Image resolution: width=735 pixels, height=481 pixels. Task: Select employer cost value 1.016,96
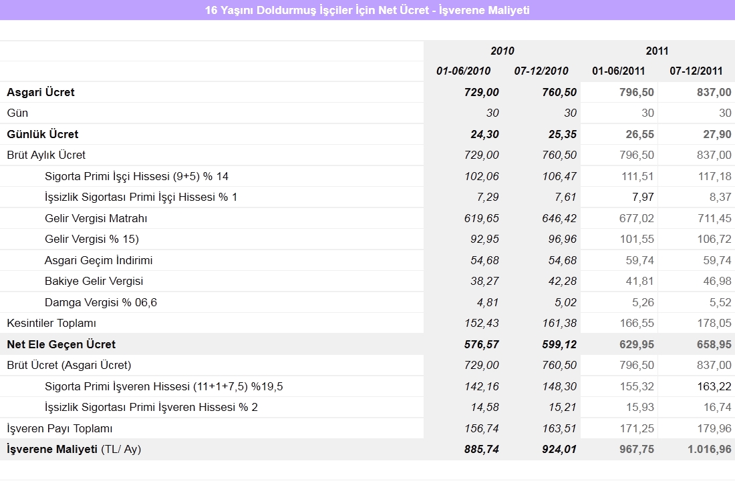pyautogui.click(x=709, y=449)
